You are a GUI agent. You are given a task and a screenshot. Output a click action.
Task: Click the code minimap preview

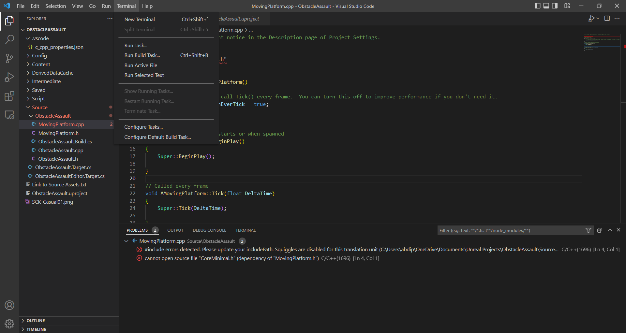click(602, 42)
